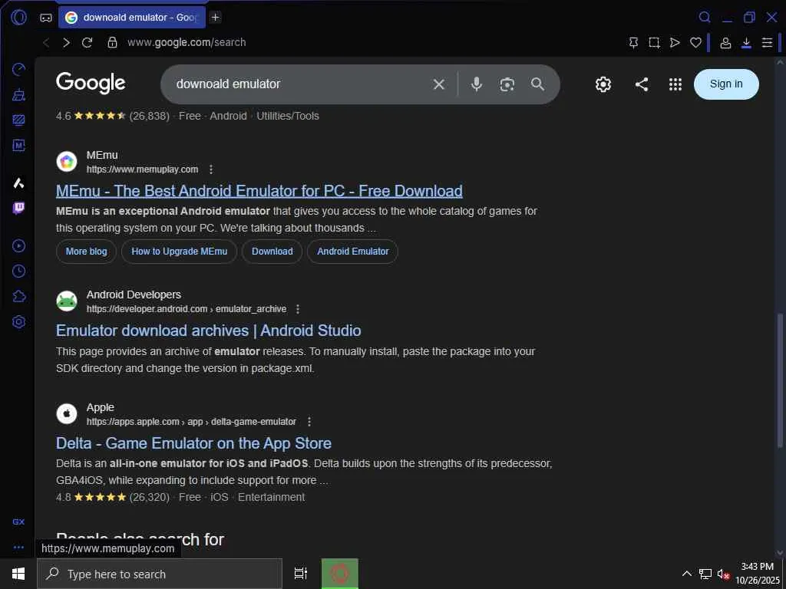
Task: Show hidden system tray icons
Action: 687,574
